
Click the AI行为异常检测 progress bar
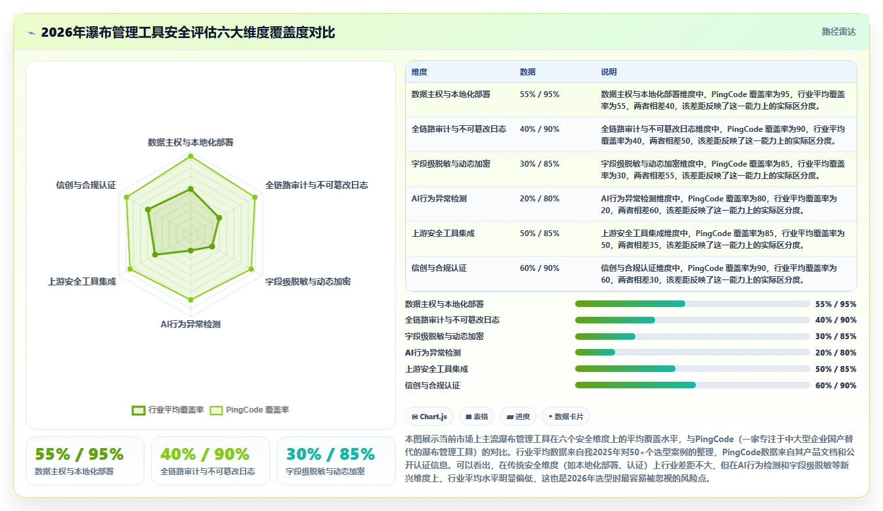[x=693, y=352]
